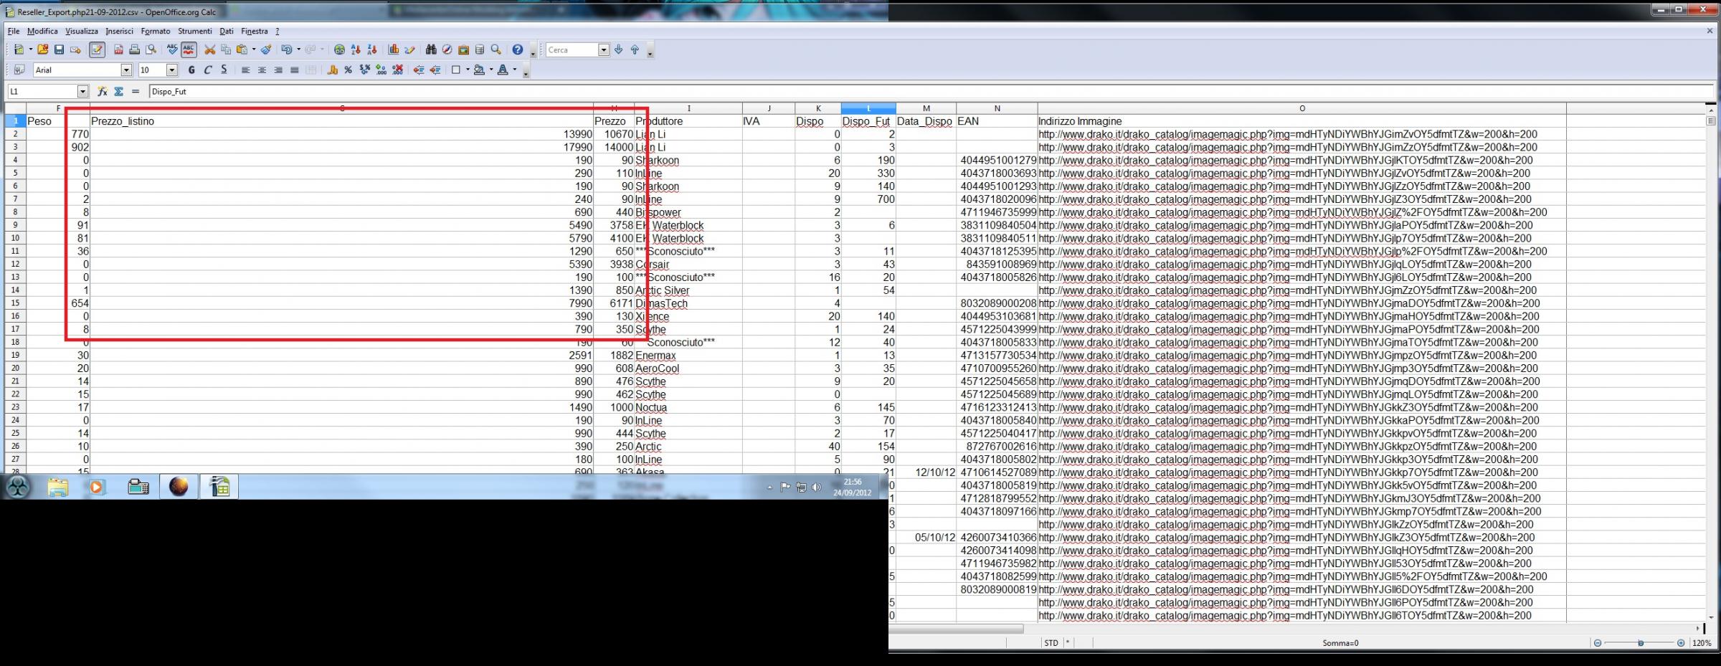Viewport: 1721px width, 666px height.
Task: Paste clipboard contents
Action: pyautogui.click(x=242, y=49)
